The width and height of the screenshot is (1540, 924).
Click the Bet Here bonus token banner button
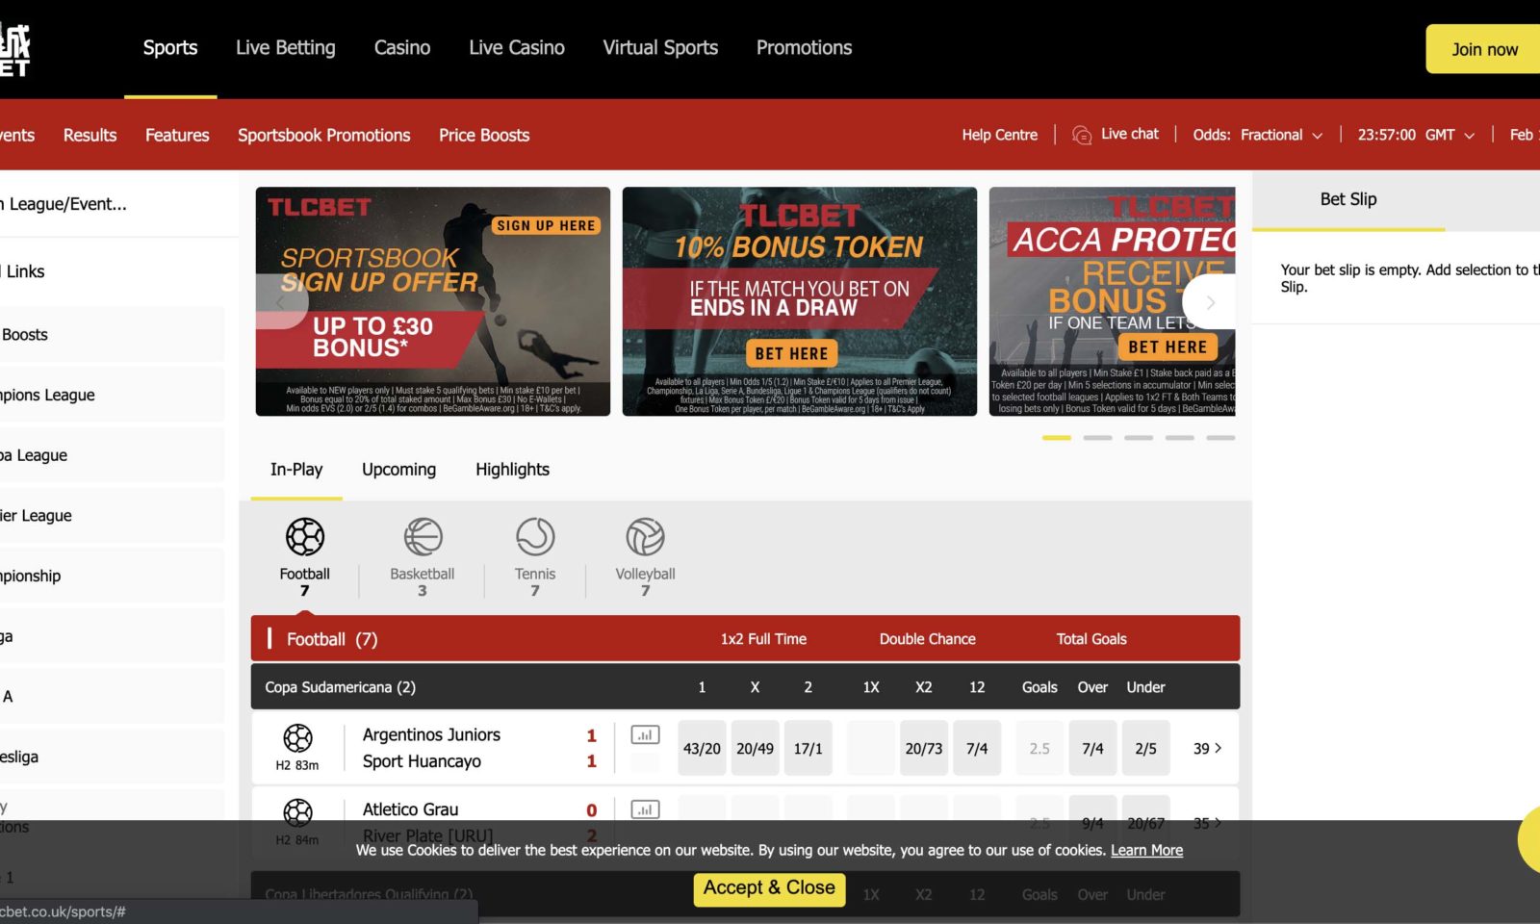point(791,353)
